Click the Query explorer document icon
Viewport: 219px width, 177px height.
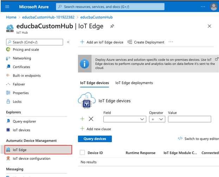[x=8, y=121]
